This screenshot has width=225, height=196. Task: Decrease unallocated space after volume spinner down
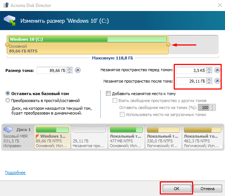point(209,83)
